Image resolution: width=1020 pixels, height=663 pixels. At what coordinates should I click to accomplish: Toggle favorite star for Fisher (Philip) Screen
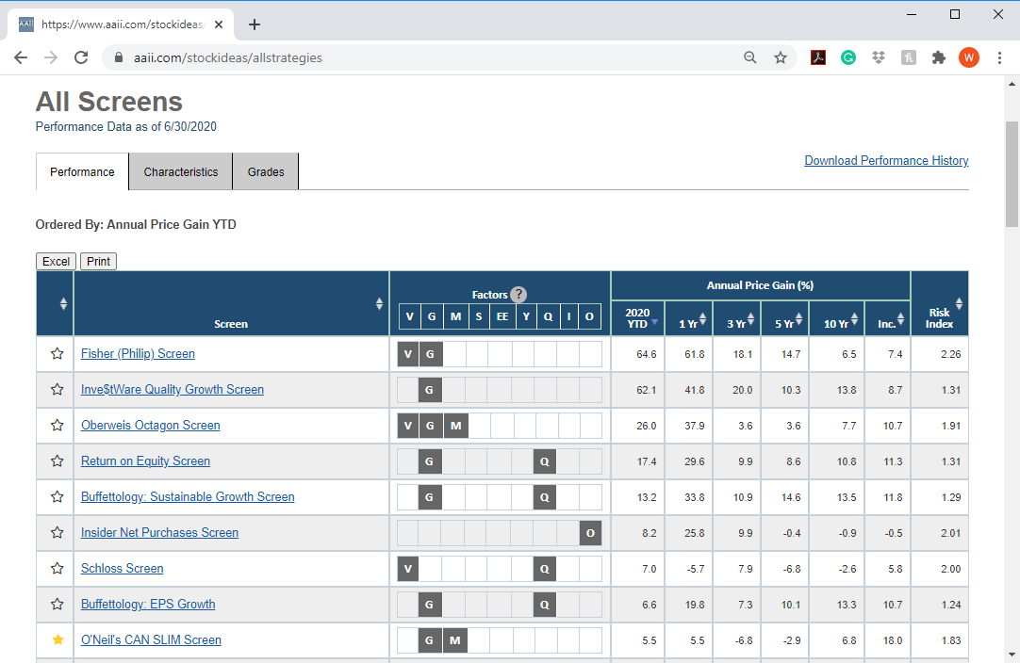[58, 353]
